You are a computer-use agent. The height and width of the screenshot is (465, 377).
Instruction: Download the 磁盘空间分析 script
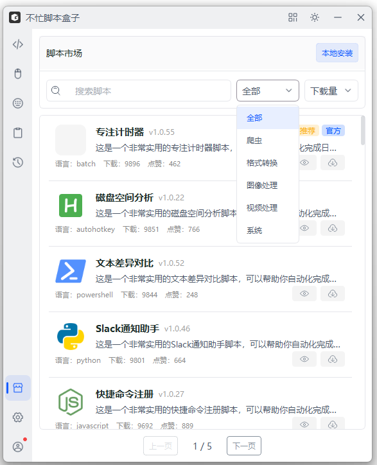[333, 228]
